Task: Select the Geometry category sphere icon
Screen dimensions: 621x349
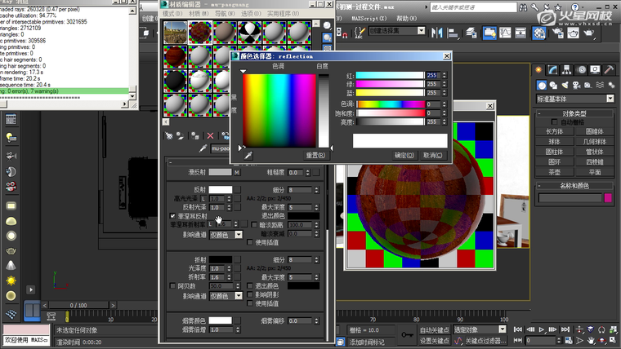Action: point(543,86)
